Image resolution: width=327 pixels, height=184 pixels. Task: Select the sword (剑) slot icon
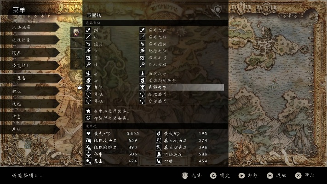(88, 30)
